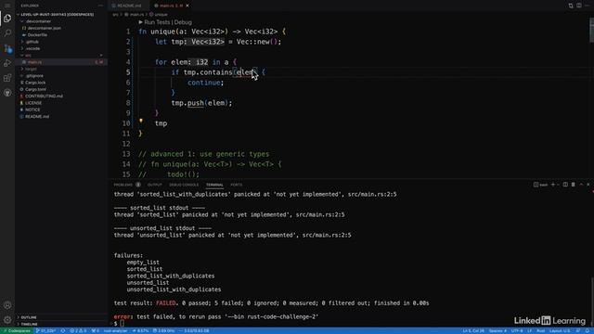The width and height of the screenshot is (594, 334).
Task: Click the errors and warnings status item
Action: pos(78,330)
